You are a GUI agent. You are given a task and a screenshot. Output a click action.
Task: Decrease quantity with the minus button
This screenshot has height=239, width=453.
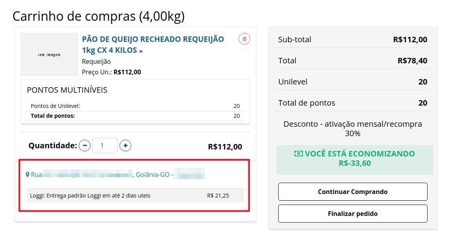[x=85, y=146]
